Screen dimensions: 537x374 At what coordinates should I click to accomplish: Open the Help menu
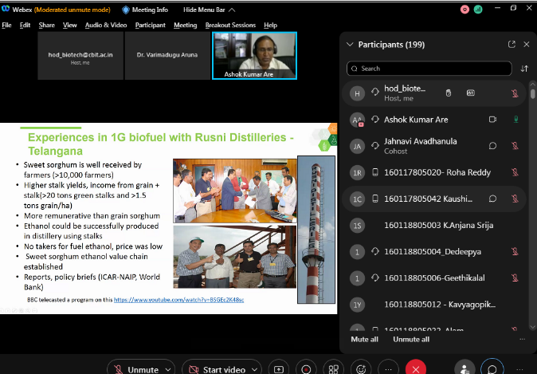[x=270, y=25]
